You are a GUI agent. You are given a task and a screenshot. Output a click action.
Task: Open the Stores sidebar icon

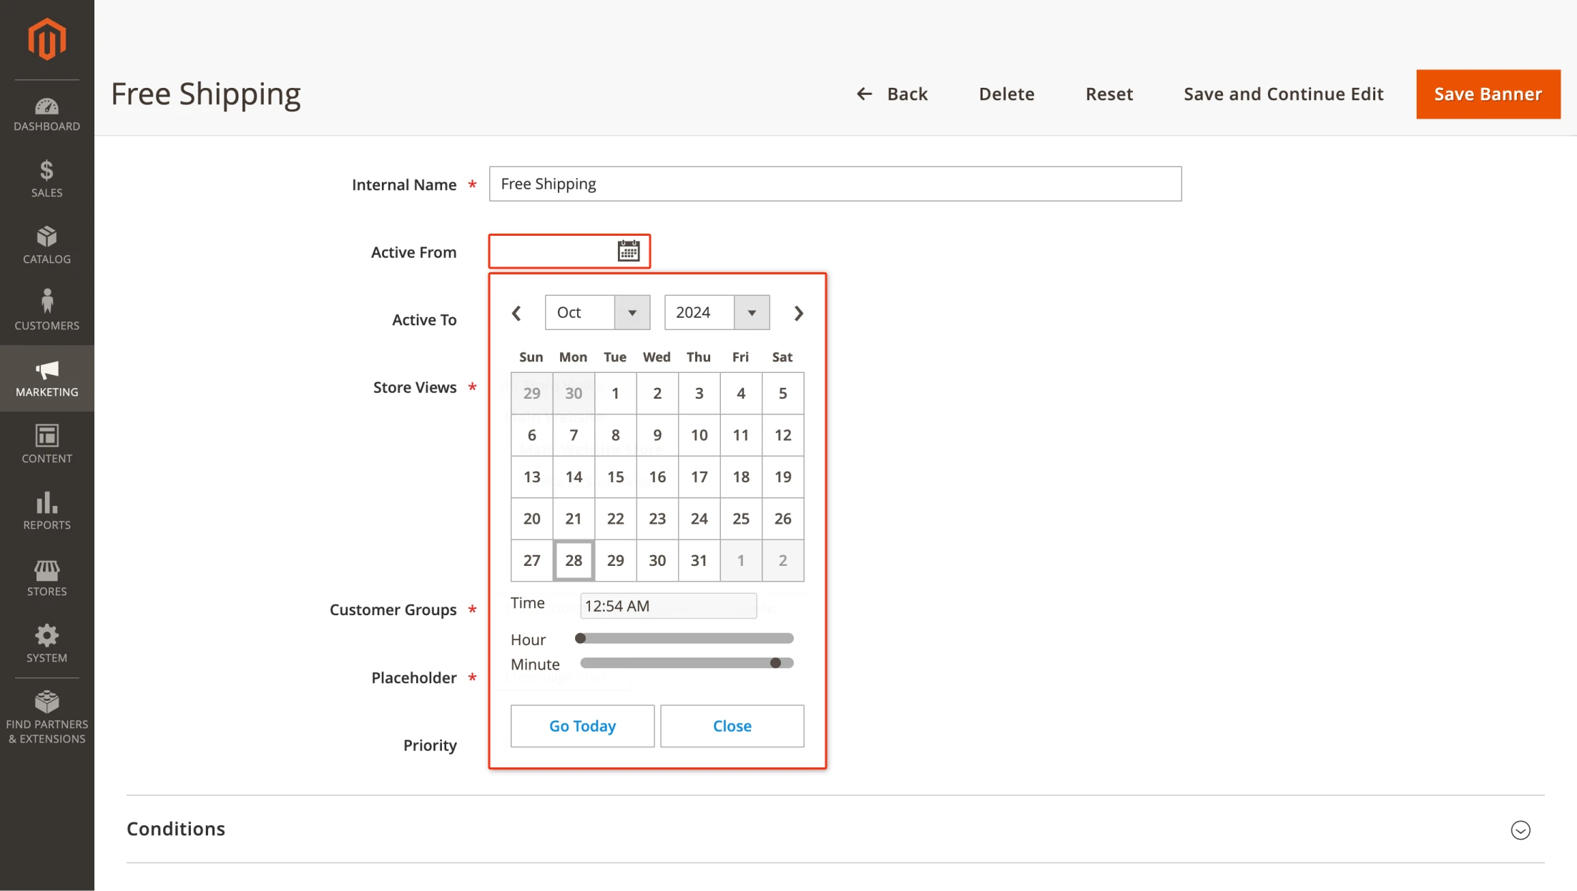(x=46, y=577)
